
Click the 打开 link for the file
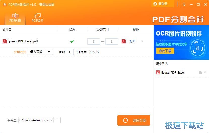(x=133, y=41)
